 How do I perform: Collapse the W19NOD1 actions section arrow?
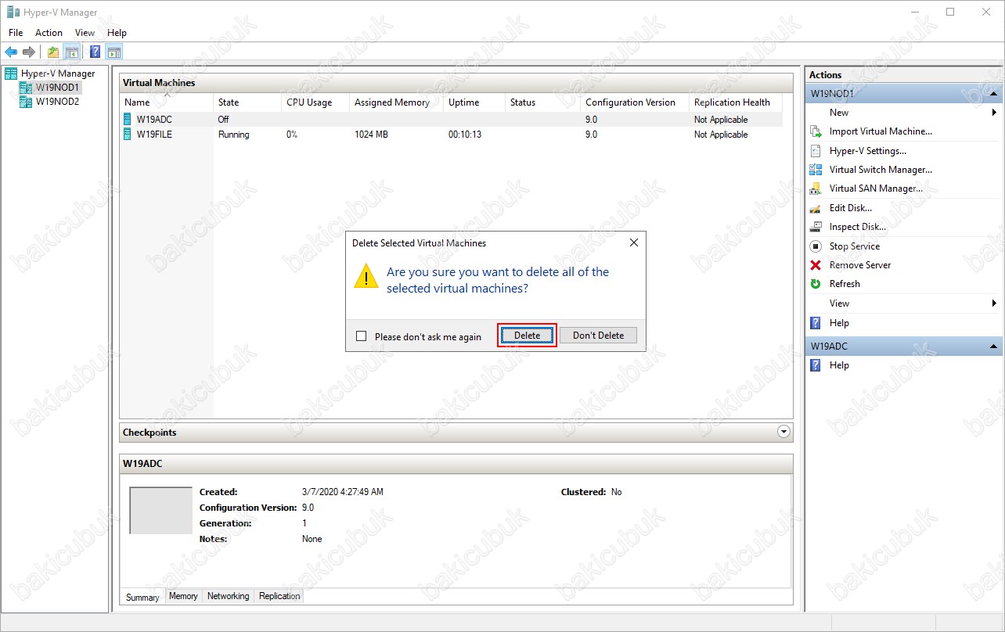[994, 94]
